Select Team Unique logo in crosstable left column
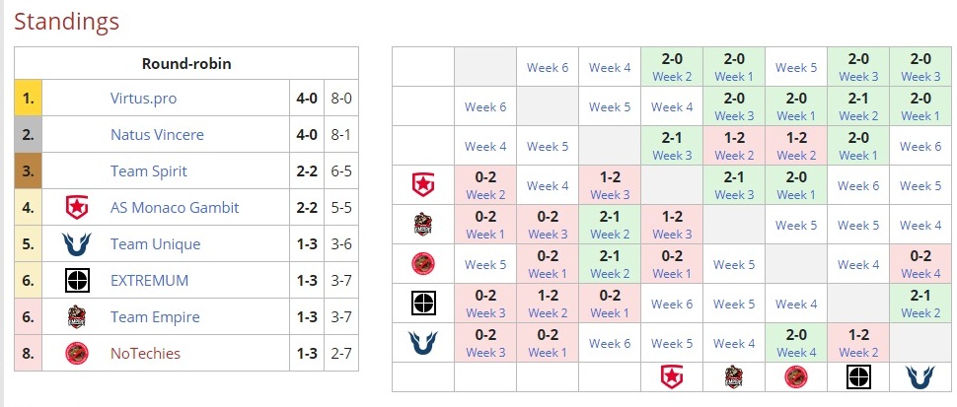This screenshot has height=407, width=957. click(x=422, y=343)
